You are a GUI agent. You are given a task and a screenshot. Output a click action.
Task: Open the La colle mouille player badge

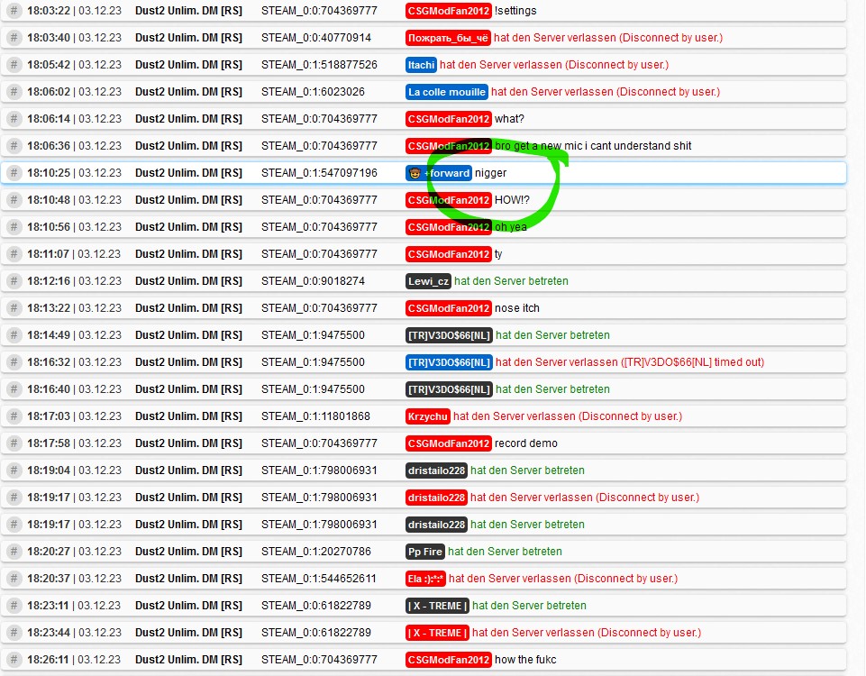(x=446, y=92)
